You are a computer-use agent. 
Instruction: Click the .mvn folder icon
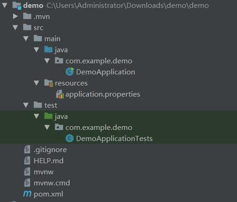coord(27,16)
